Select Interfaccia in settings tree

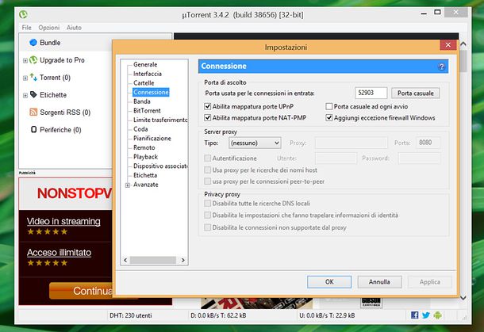148,74
